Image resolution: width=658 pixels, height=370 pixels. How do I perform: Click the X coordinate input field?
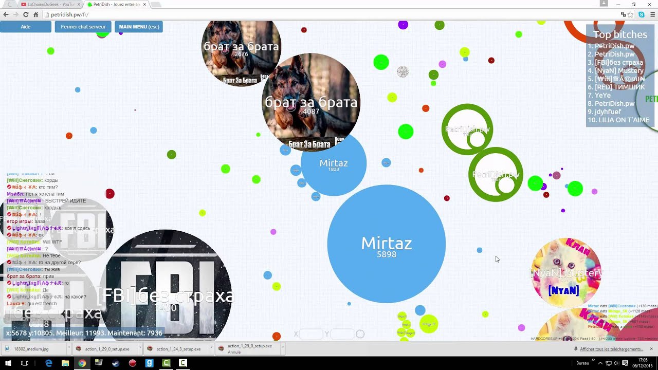point(311,334)
